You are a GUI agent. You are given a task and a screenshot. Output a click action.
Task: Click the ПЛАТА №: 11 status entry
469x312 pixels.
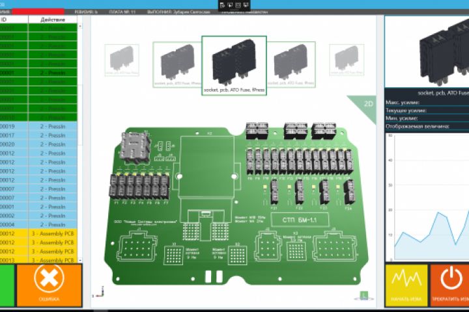click(x=122, y=12)
